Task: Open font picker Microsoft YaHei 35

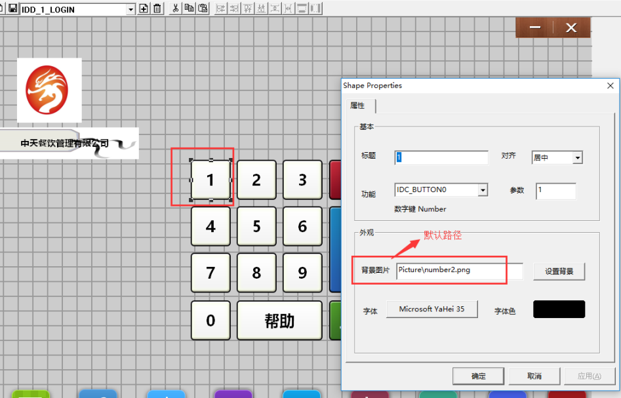Action: (x=431, y=309)
